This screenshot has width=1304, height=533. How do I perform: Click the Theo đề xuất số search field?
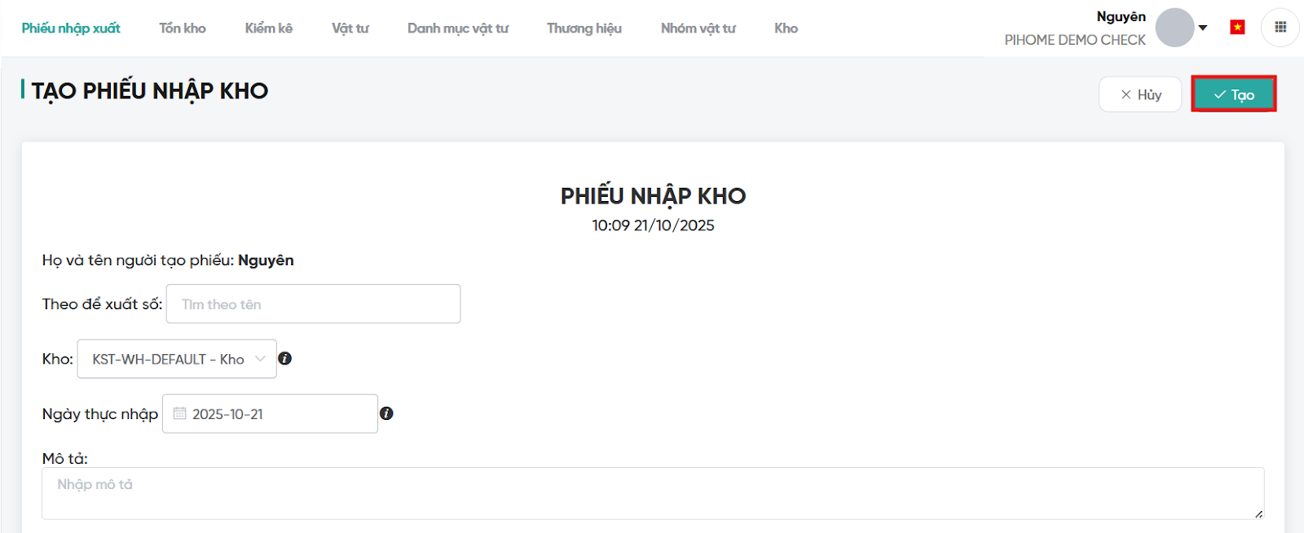click(313, 304)
